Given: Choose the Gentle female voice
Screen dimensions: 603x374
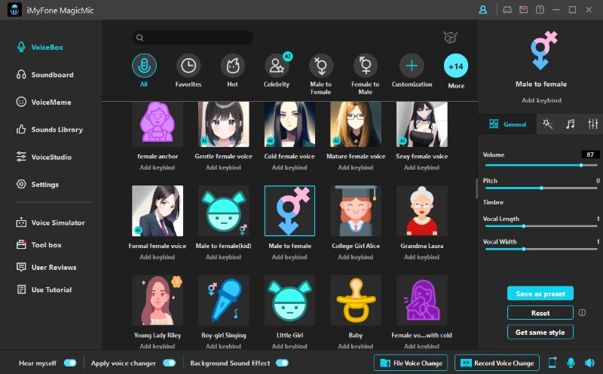Looking at the screenshot, I should pyautogui.click(x=223, y=124).
